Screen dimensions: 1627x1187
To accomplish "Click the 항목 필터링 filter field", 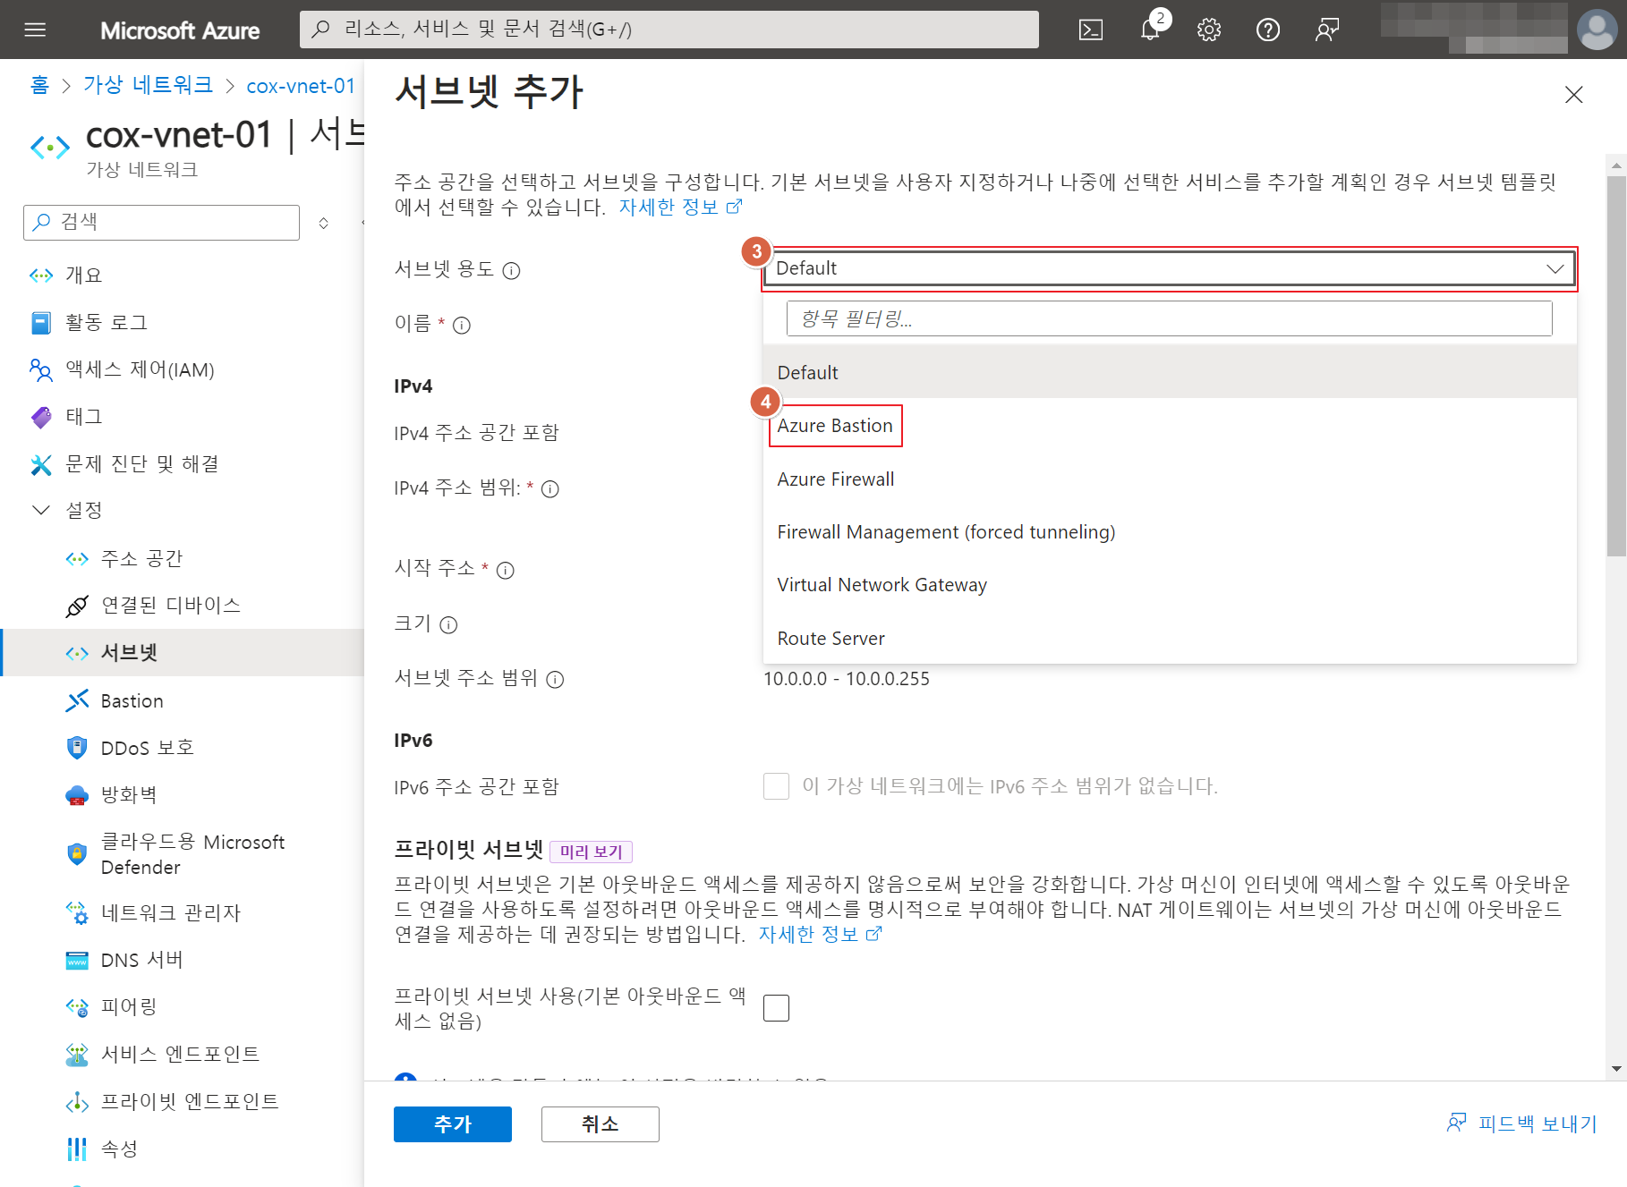I will coord(1169,318).
